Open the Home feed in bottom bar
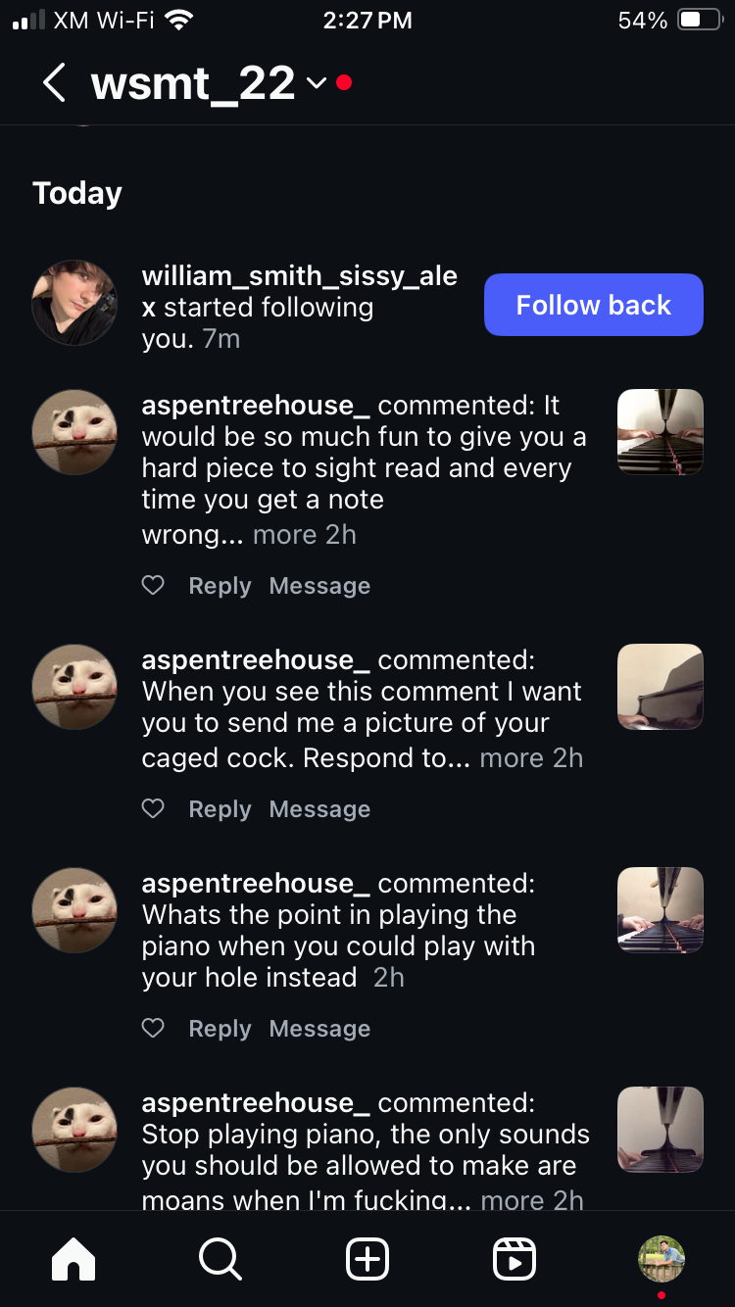The width and height of the screenshot is (735, 1307). coord(73,1258)
